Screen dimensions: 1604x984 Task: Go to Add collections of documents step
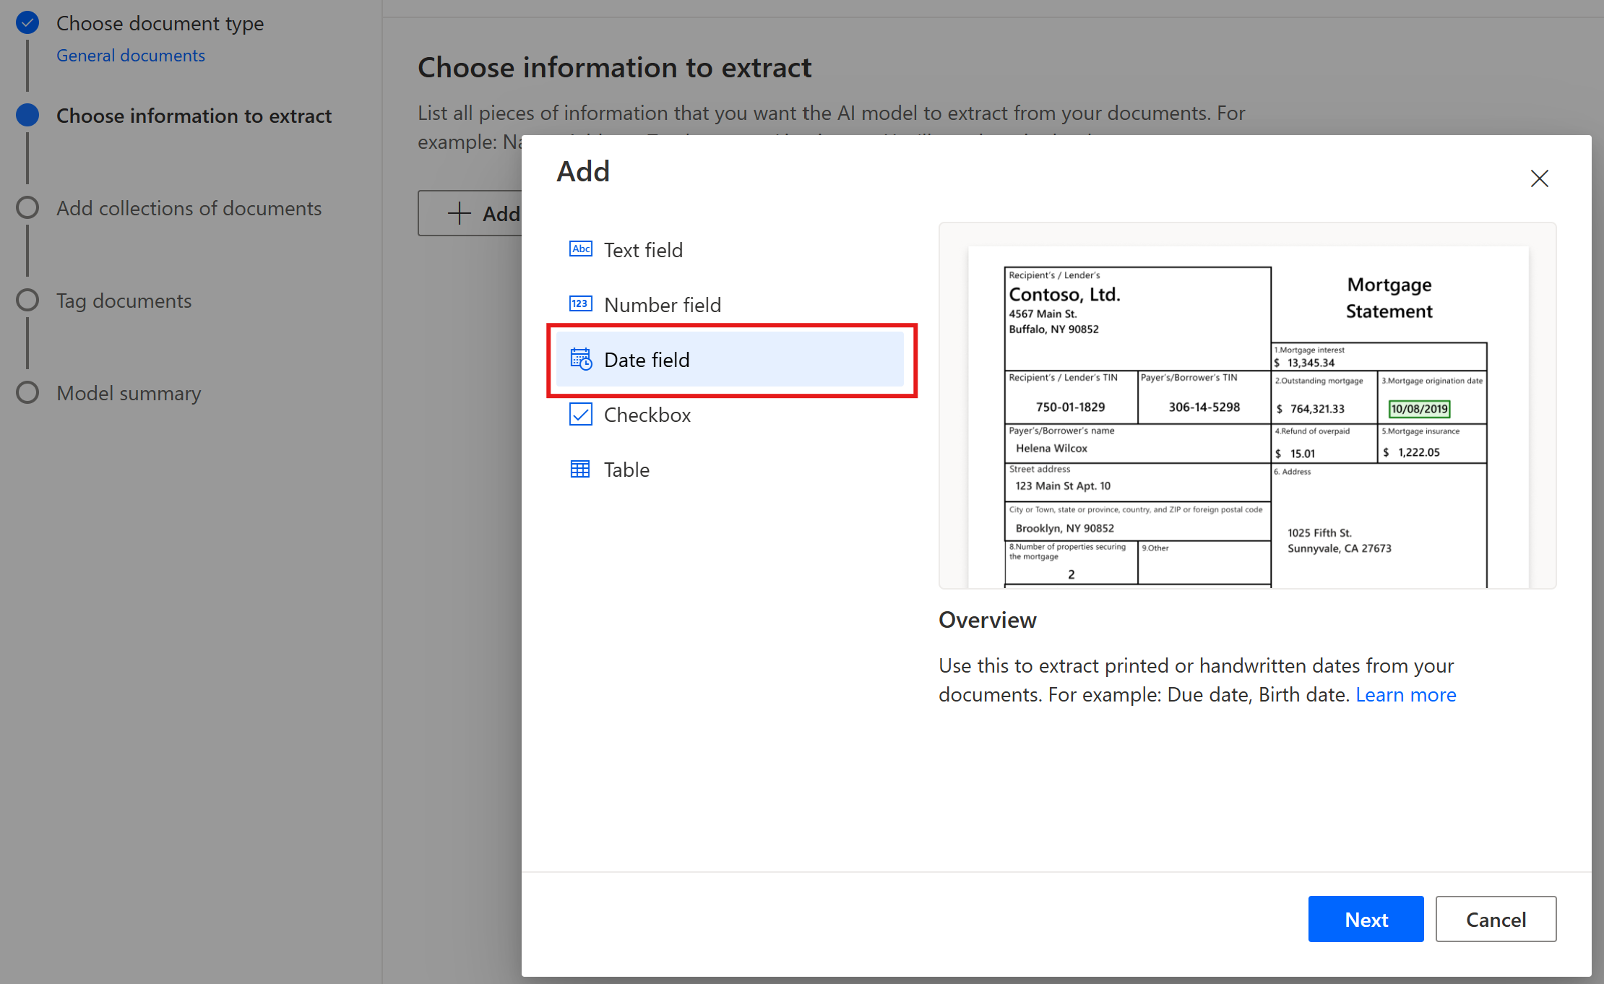point(189,208)
